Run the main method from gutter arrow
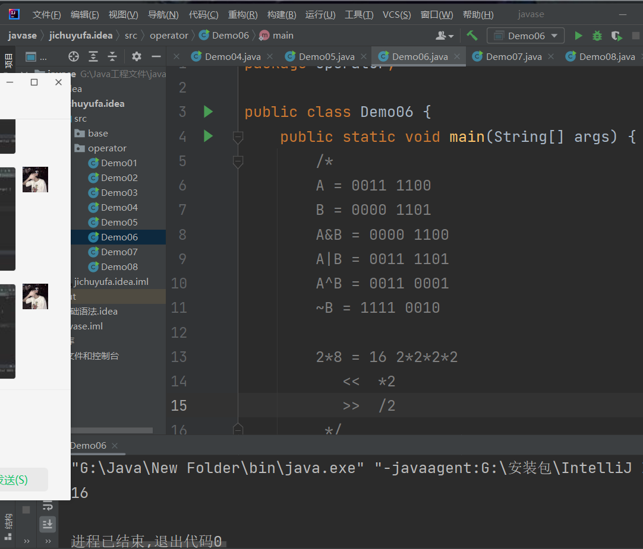The height and width of the screenshot is (549, 643). 208,137
